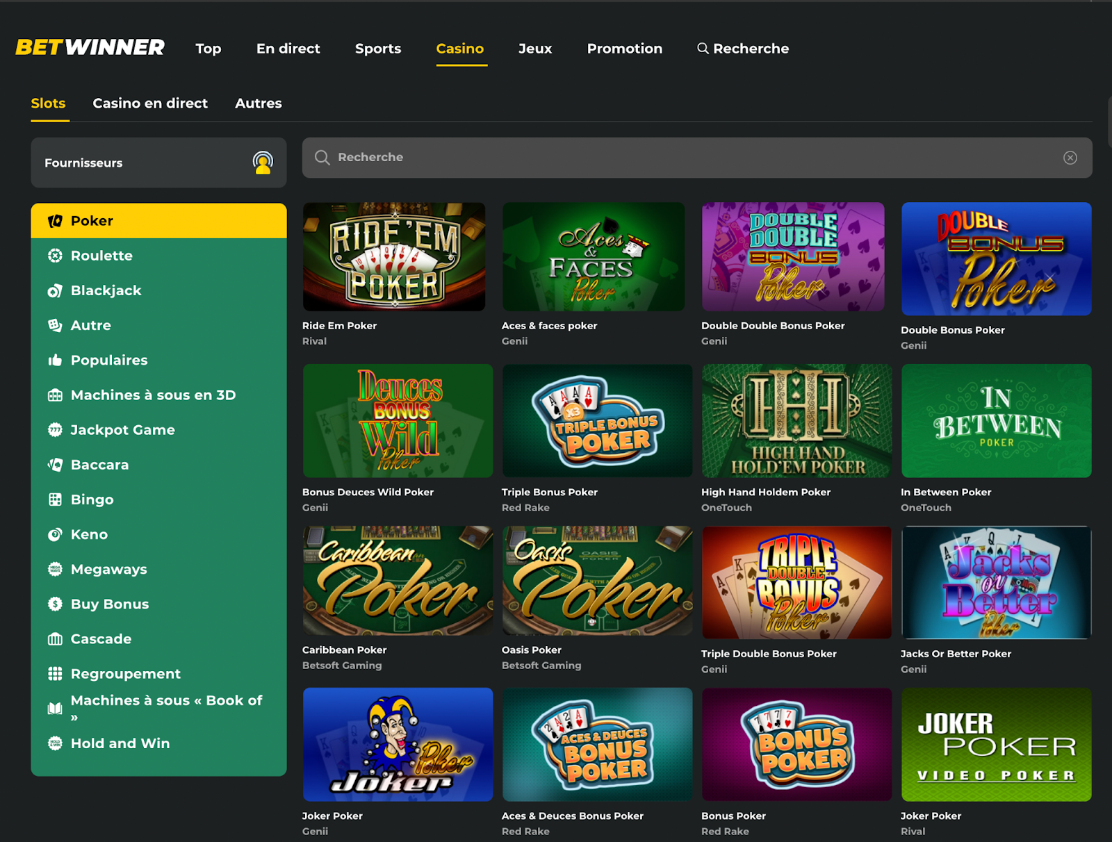Screen dimensions: 1112x842
Task: Click the Autre dice icon
Action: pyautogui.click(x=55, y=325)
